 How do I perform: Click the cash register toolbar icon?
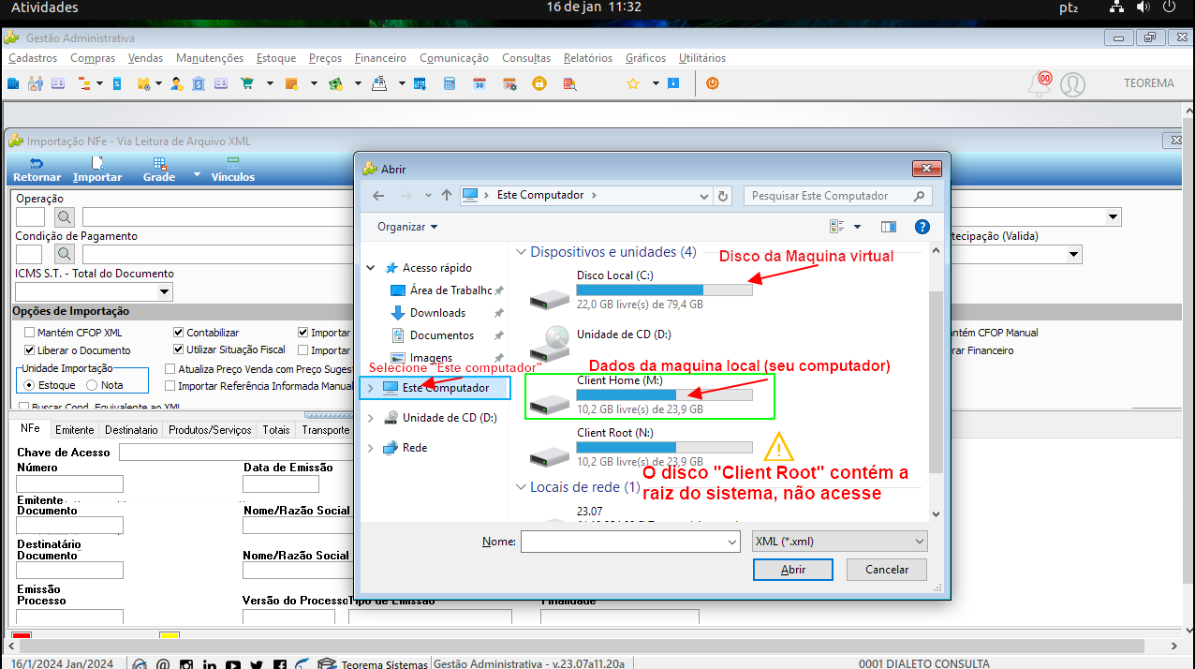tap(379, 83)
